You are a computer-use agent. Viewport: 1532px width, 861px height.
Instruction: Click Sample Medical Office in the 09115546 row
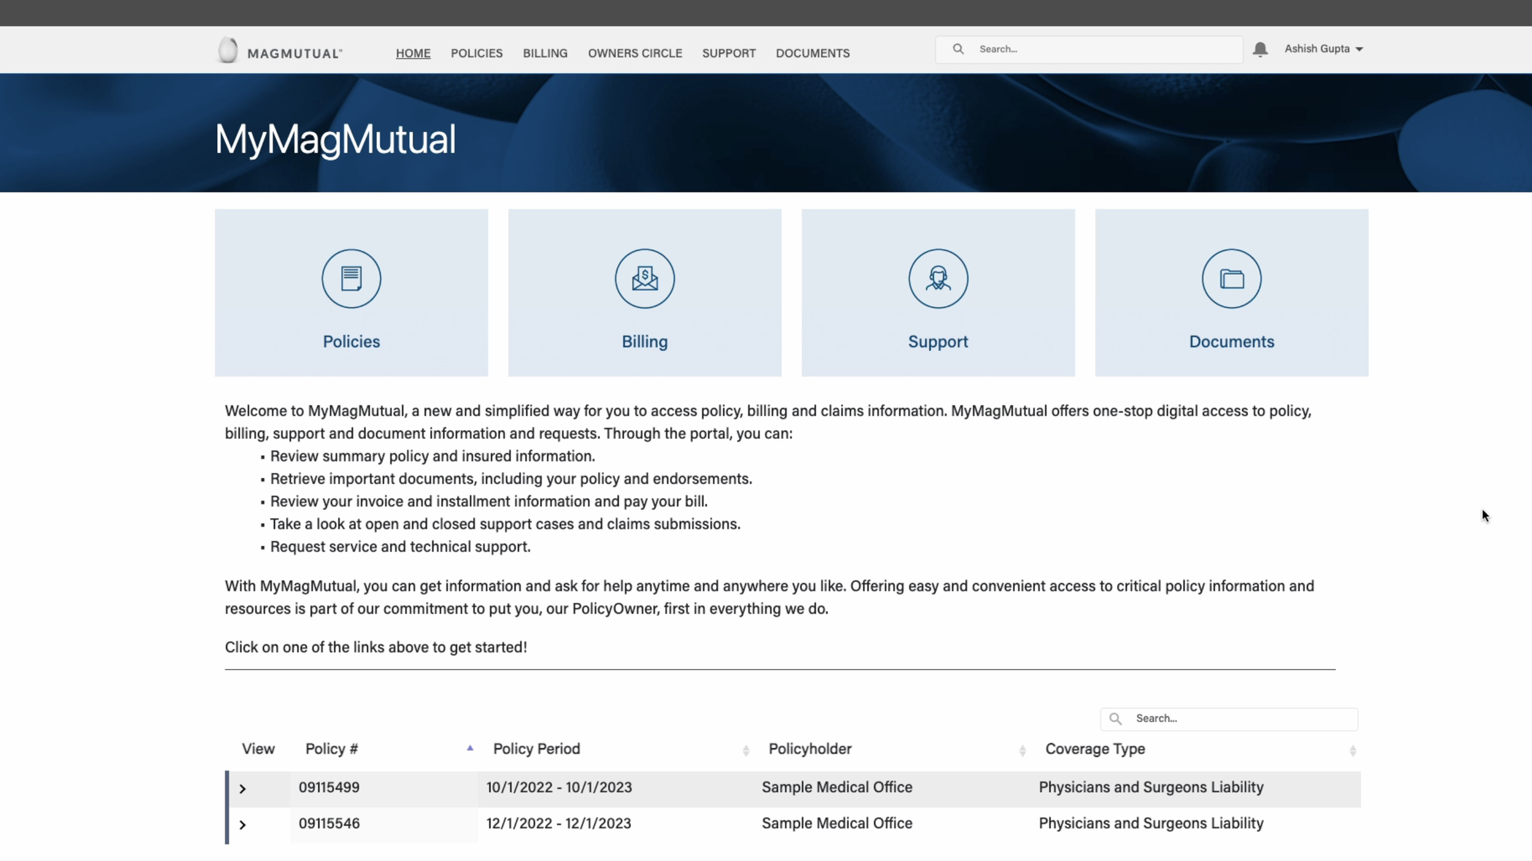click(x=837, y=824)
